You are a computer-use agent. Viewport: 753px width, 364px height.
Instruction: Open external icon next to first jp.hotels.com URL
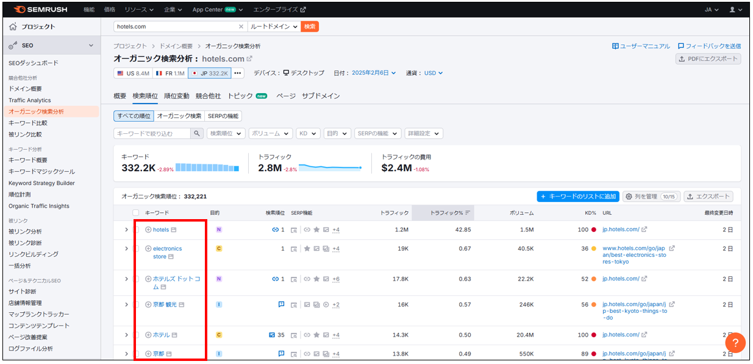pyautogui.click(x=644, y=229)
